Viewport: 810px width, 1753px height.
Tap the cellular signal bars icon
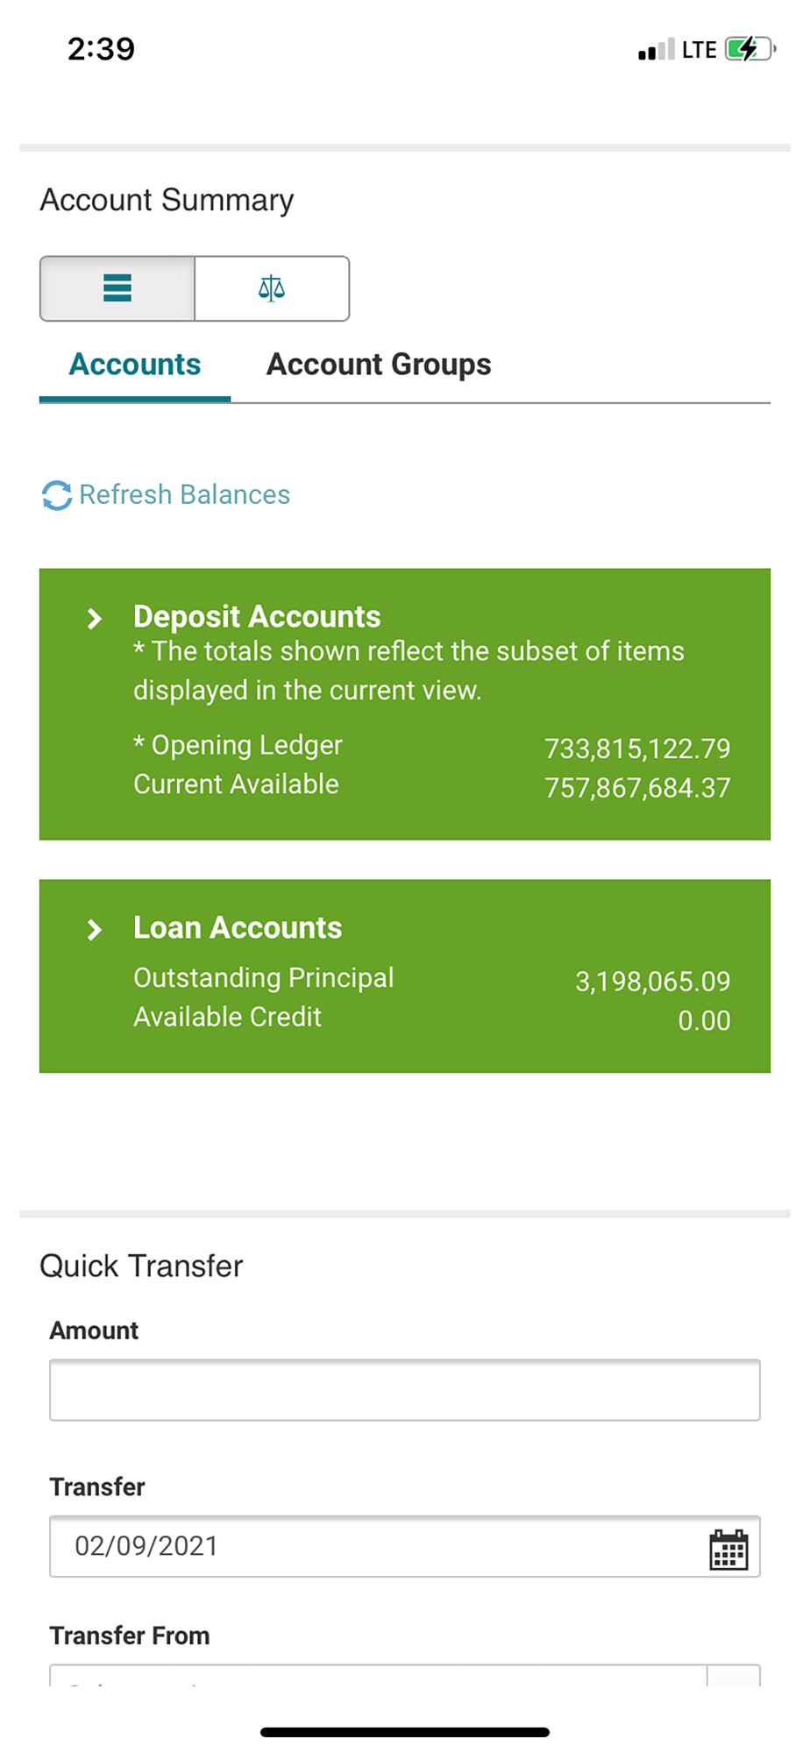tap(657, 49)
